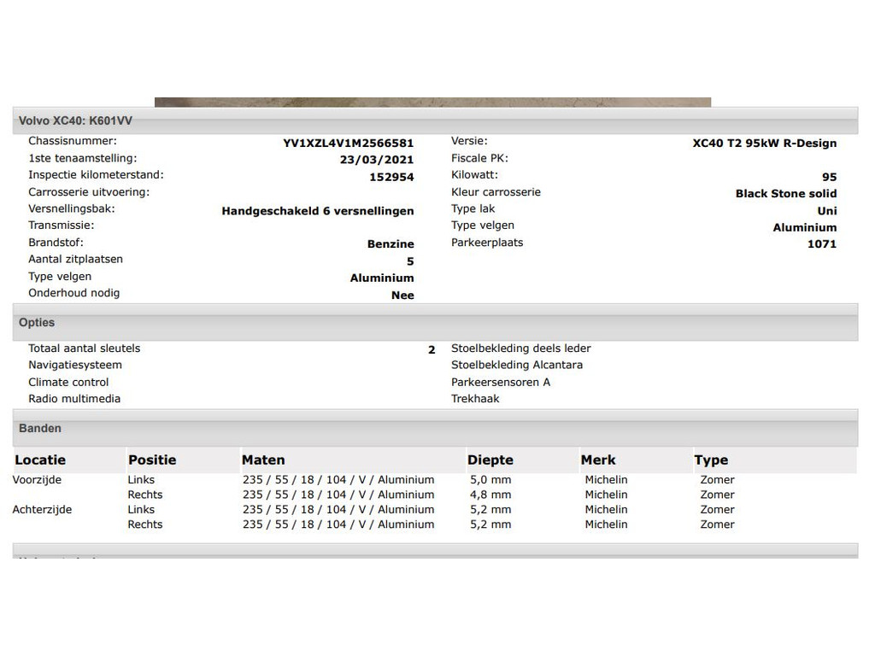The image size is (875, 656).
Task: Click the tyre depth 5,0 mm
Action: click(490, 480)
